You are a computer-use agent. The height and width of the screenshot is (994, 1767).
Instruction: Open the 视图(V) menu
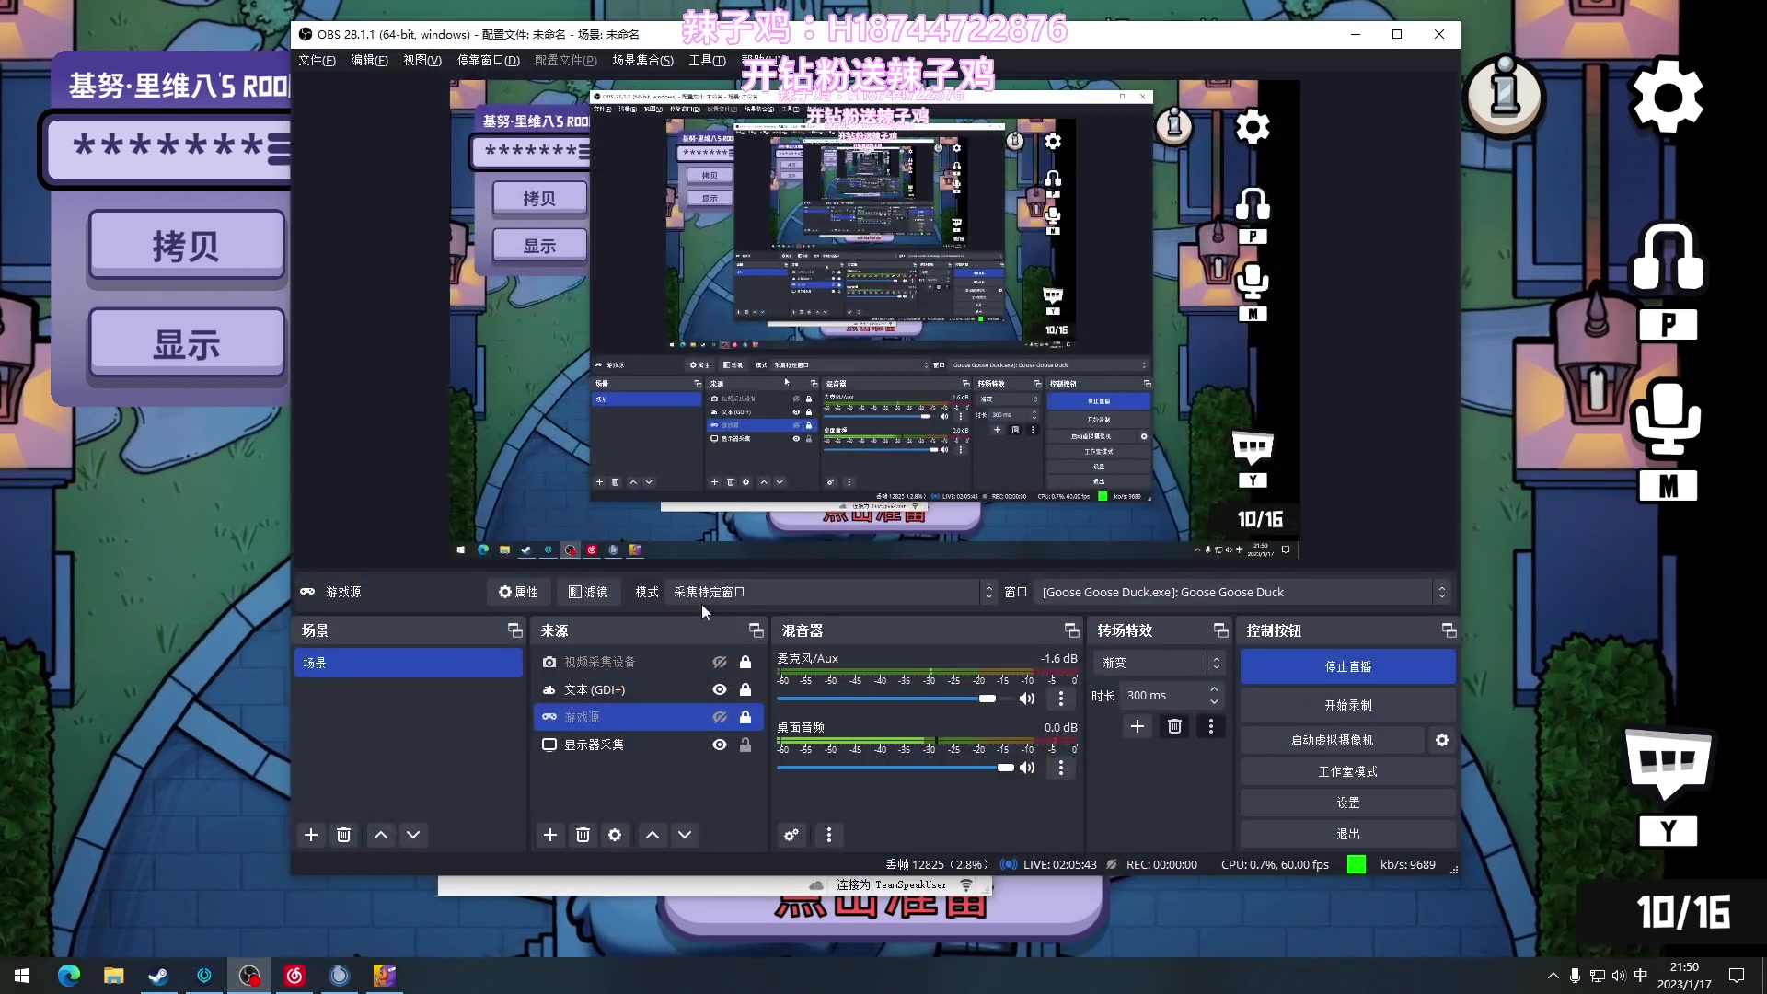coord(422,60)
